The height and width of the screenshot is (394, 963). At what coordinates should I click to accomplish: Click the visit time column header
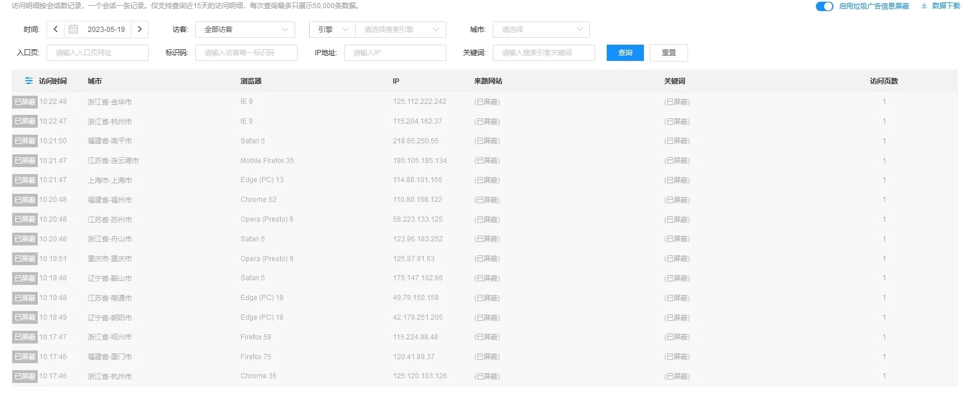[53, 81]
